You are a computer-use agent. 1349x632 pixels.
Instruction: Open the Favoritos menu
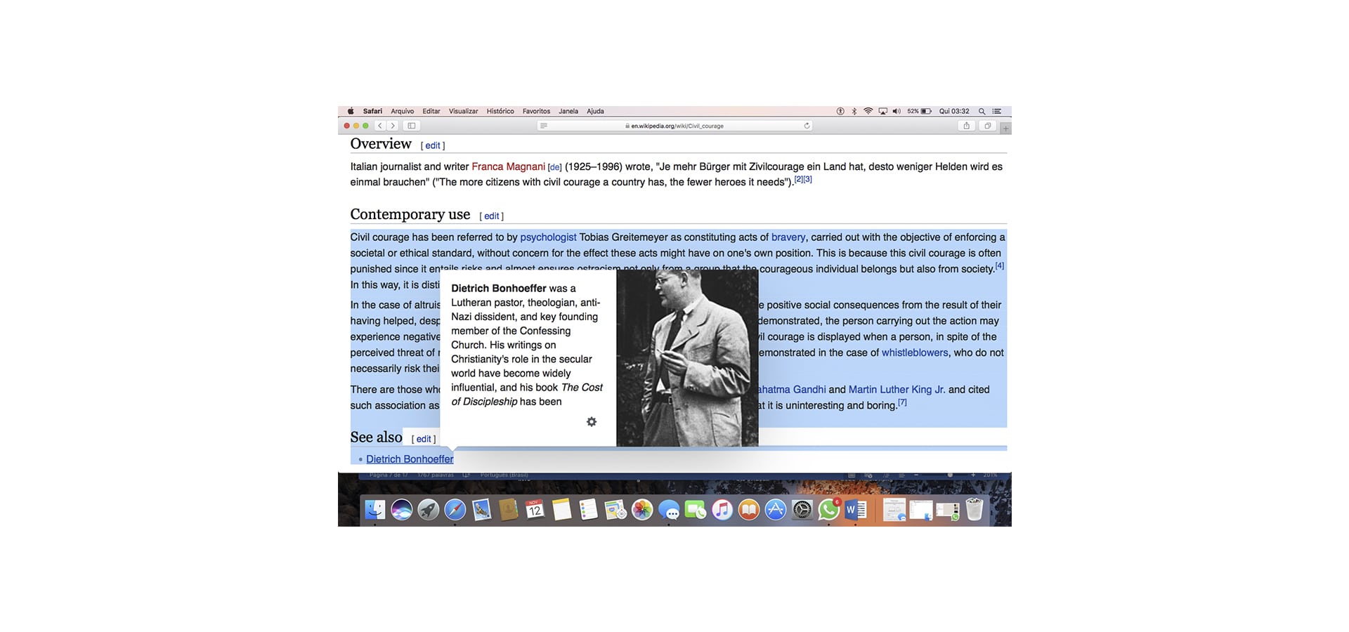tap(536, 111)
